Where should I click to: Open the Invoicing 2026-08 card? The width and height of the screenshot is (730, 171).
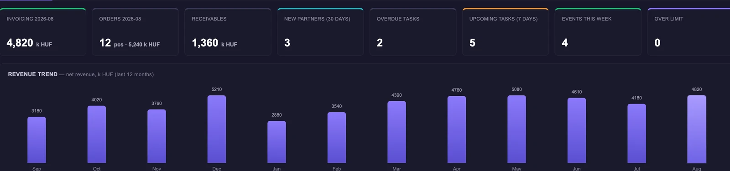43,32
